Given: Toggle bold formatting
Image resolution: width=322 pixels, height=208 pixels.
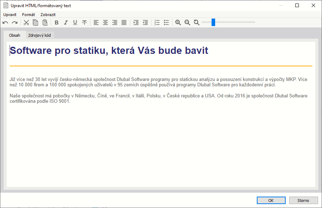Looking at the screenshot, I should click(x=56, y=22).
